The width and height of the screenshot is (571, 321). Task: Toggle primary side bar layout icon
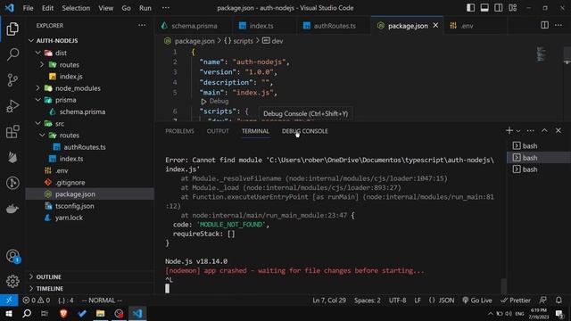[470, 8]
